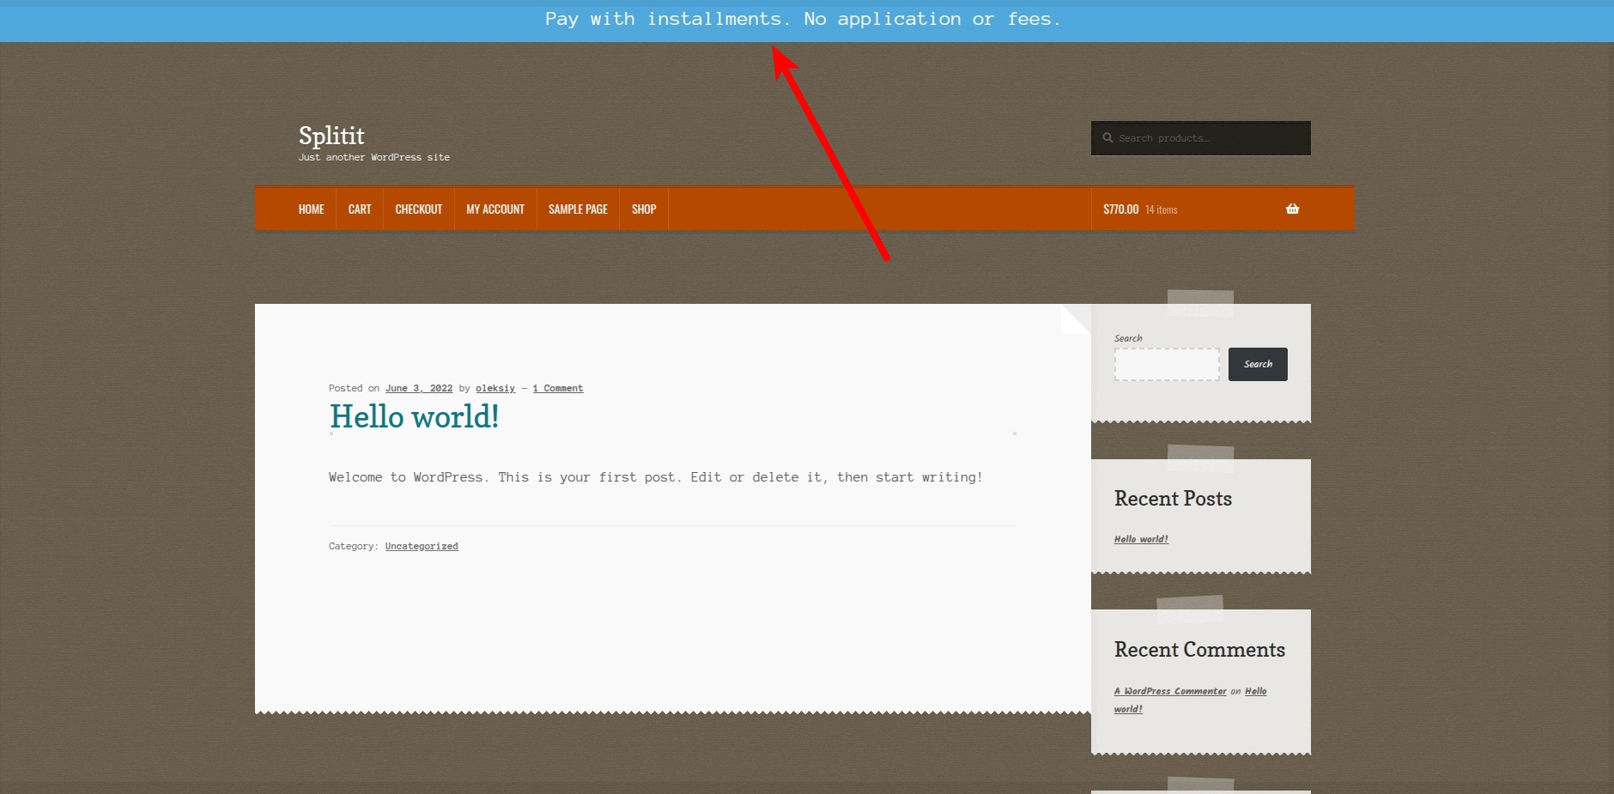The image size is (1614, 794).
Task: Click the sidebar search text box
Action: pos(1167,364)
